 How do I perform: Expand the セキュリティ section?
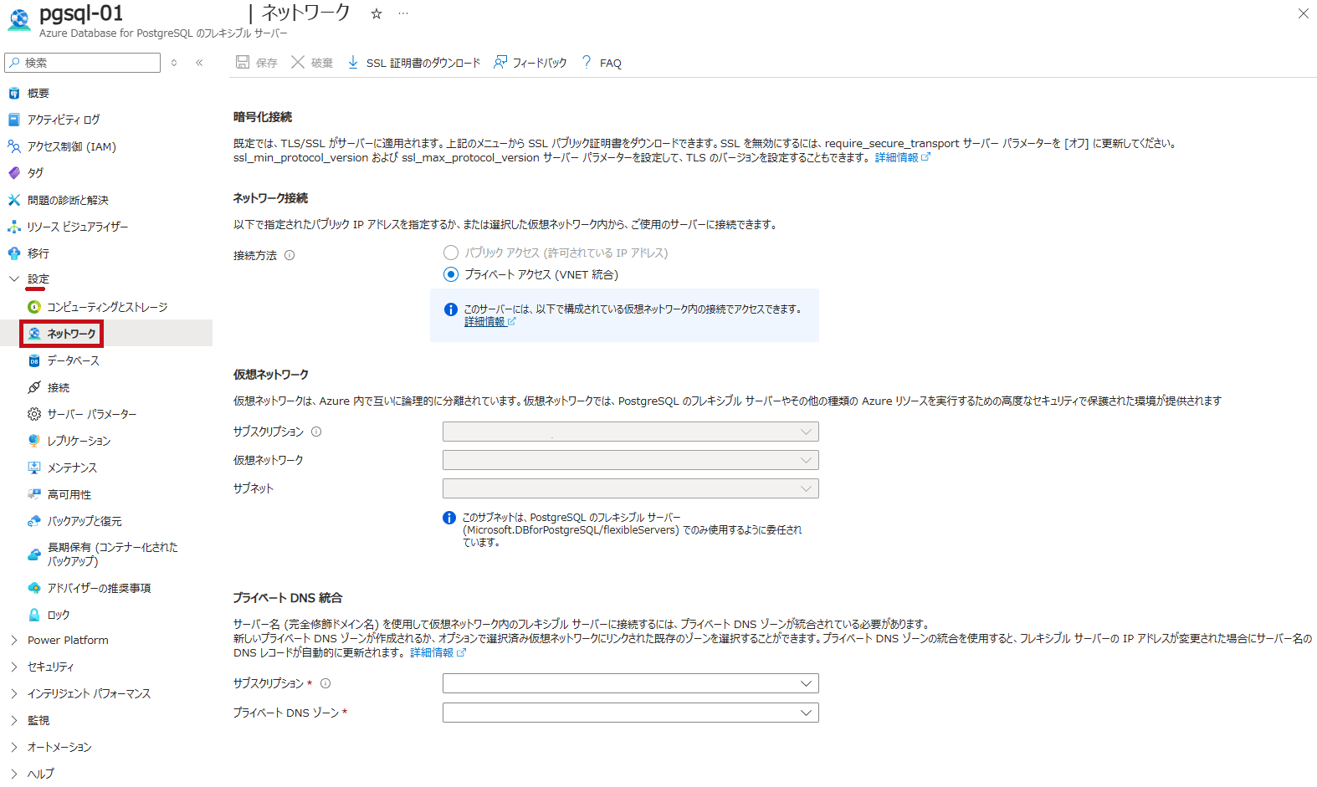click(x=14, y=667)
